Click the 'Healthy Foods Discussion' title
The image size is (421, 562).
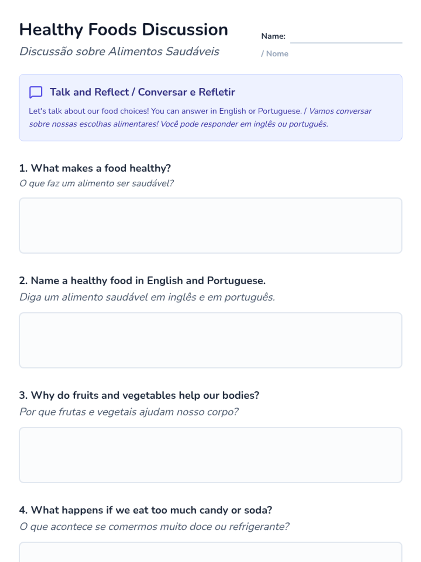tap(123, 30)
